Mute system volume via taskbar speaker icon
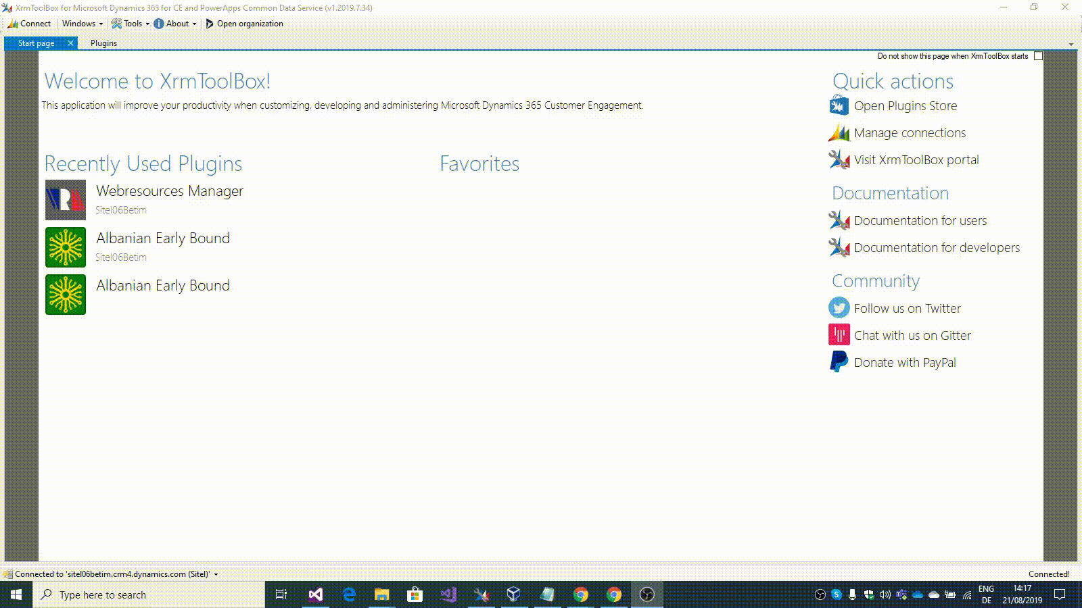This screenshot has height=608, width=1082. (885, 595)
